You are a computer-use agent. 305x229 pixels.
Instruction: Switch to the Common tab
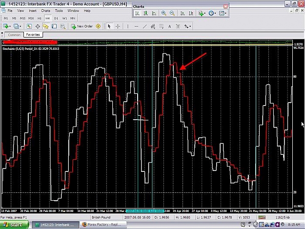click(14, 35)
